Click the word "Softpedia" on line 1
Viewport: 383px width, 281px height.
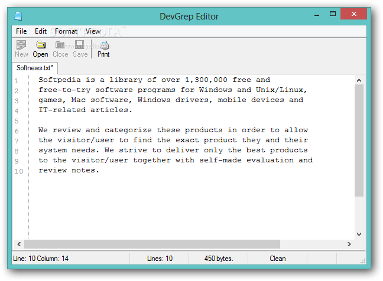pyautogui.click(x=60, y=80)
